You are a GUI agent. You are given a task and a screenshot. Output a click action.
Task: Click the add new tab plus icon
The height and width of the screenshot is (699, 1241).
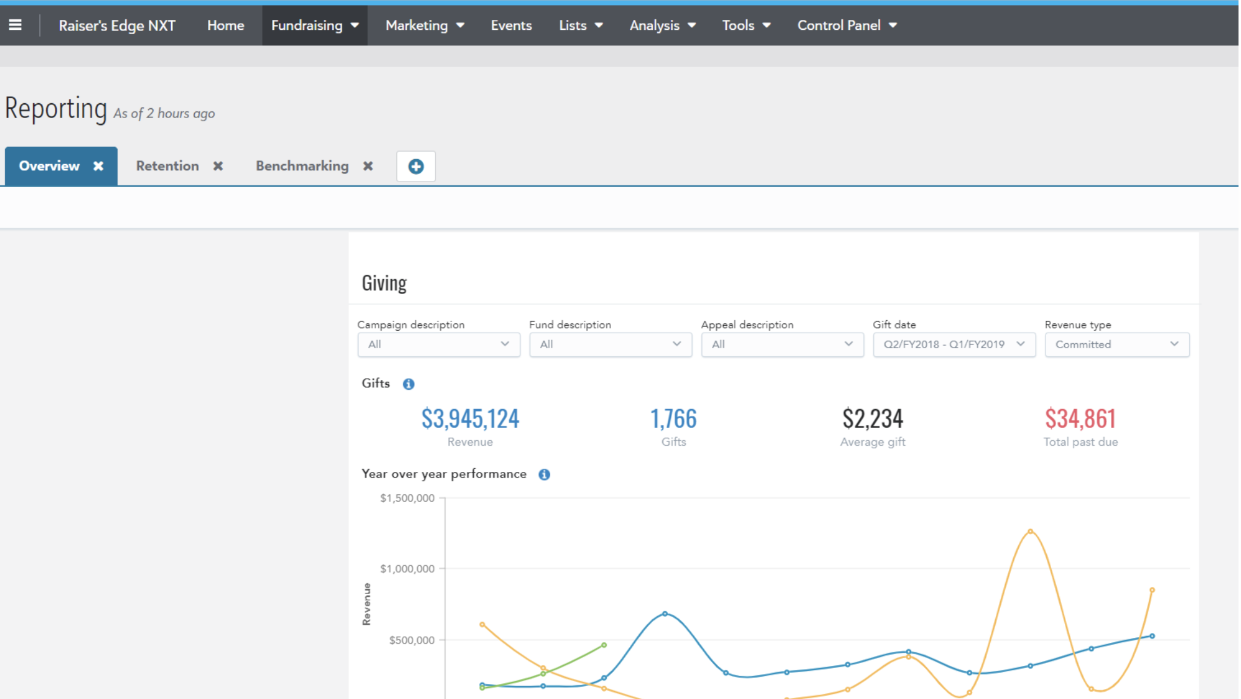(416, 166)
